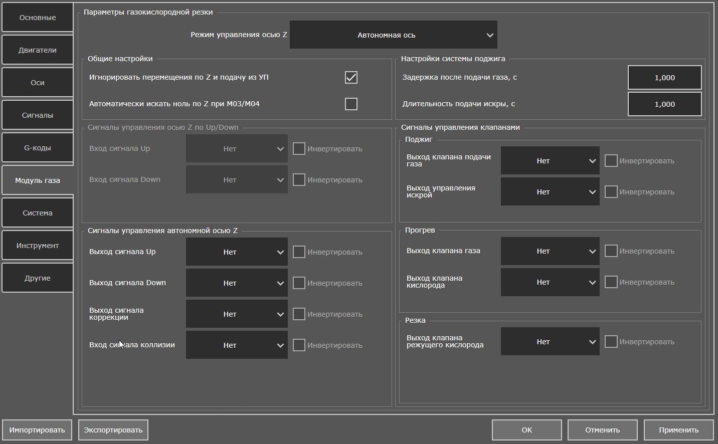Open the Вход сигнала коллизии dropdown
This screenshot has height=444, width=718.
coord(237,345)
